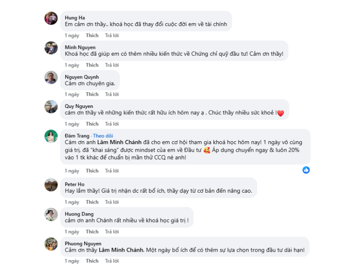Reply to Huong Dang's comment
The width and height of the screenshot is (359, 274).
(112, 231)
